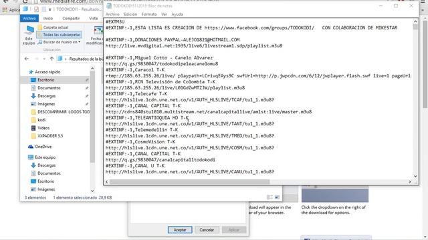The width and height of the screenshot is (428, 240).
Task: Click Explorer quick access properties checkmark icon
Action: point(36,9)
